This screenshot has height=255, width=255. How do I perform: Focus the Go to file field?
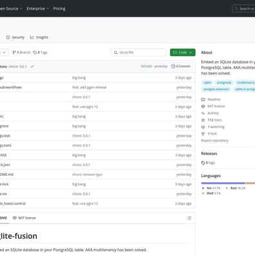point(138,52)
